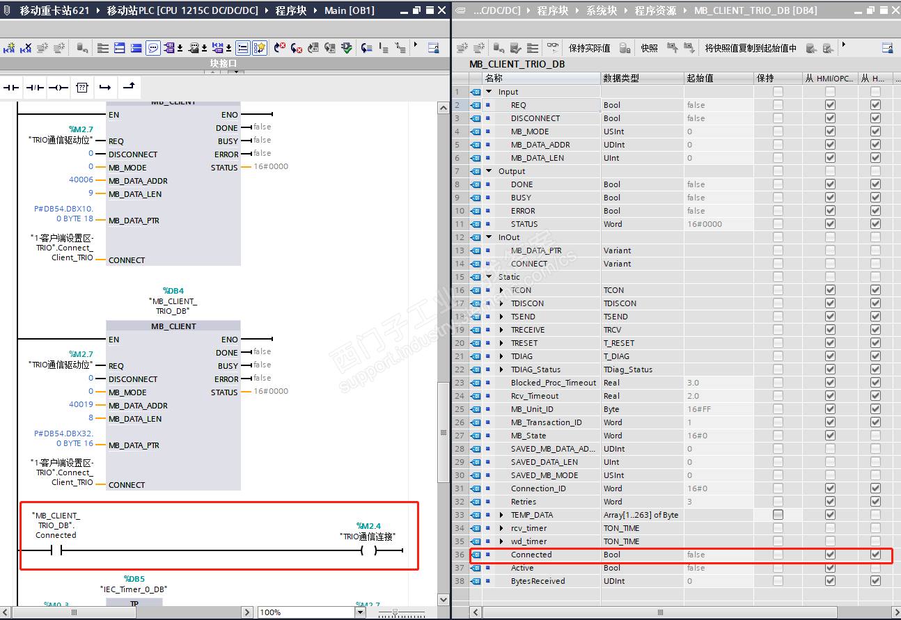Click the 块接口 bar
Image resolution: width=901 pixels, height=620 pixels.
click(x=224, y=63)
